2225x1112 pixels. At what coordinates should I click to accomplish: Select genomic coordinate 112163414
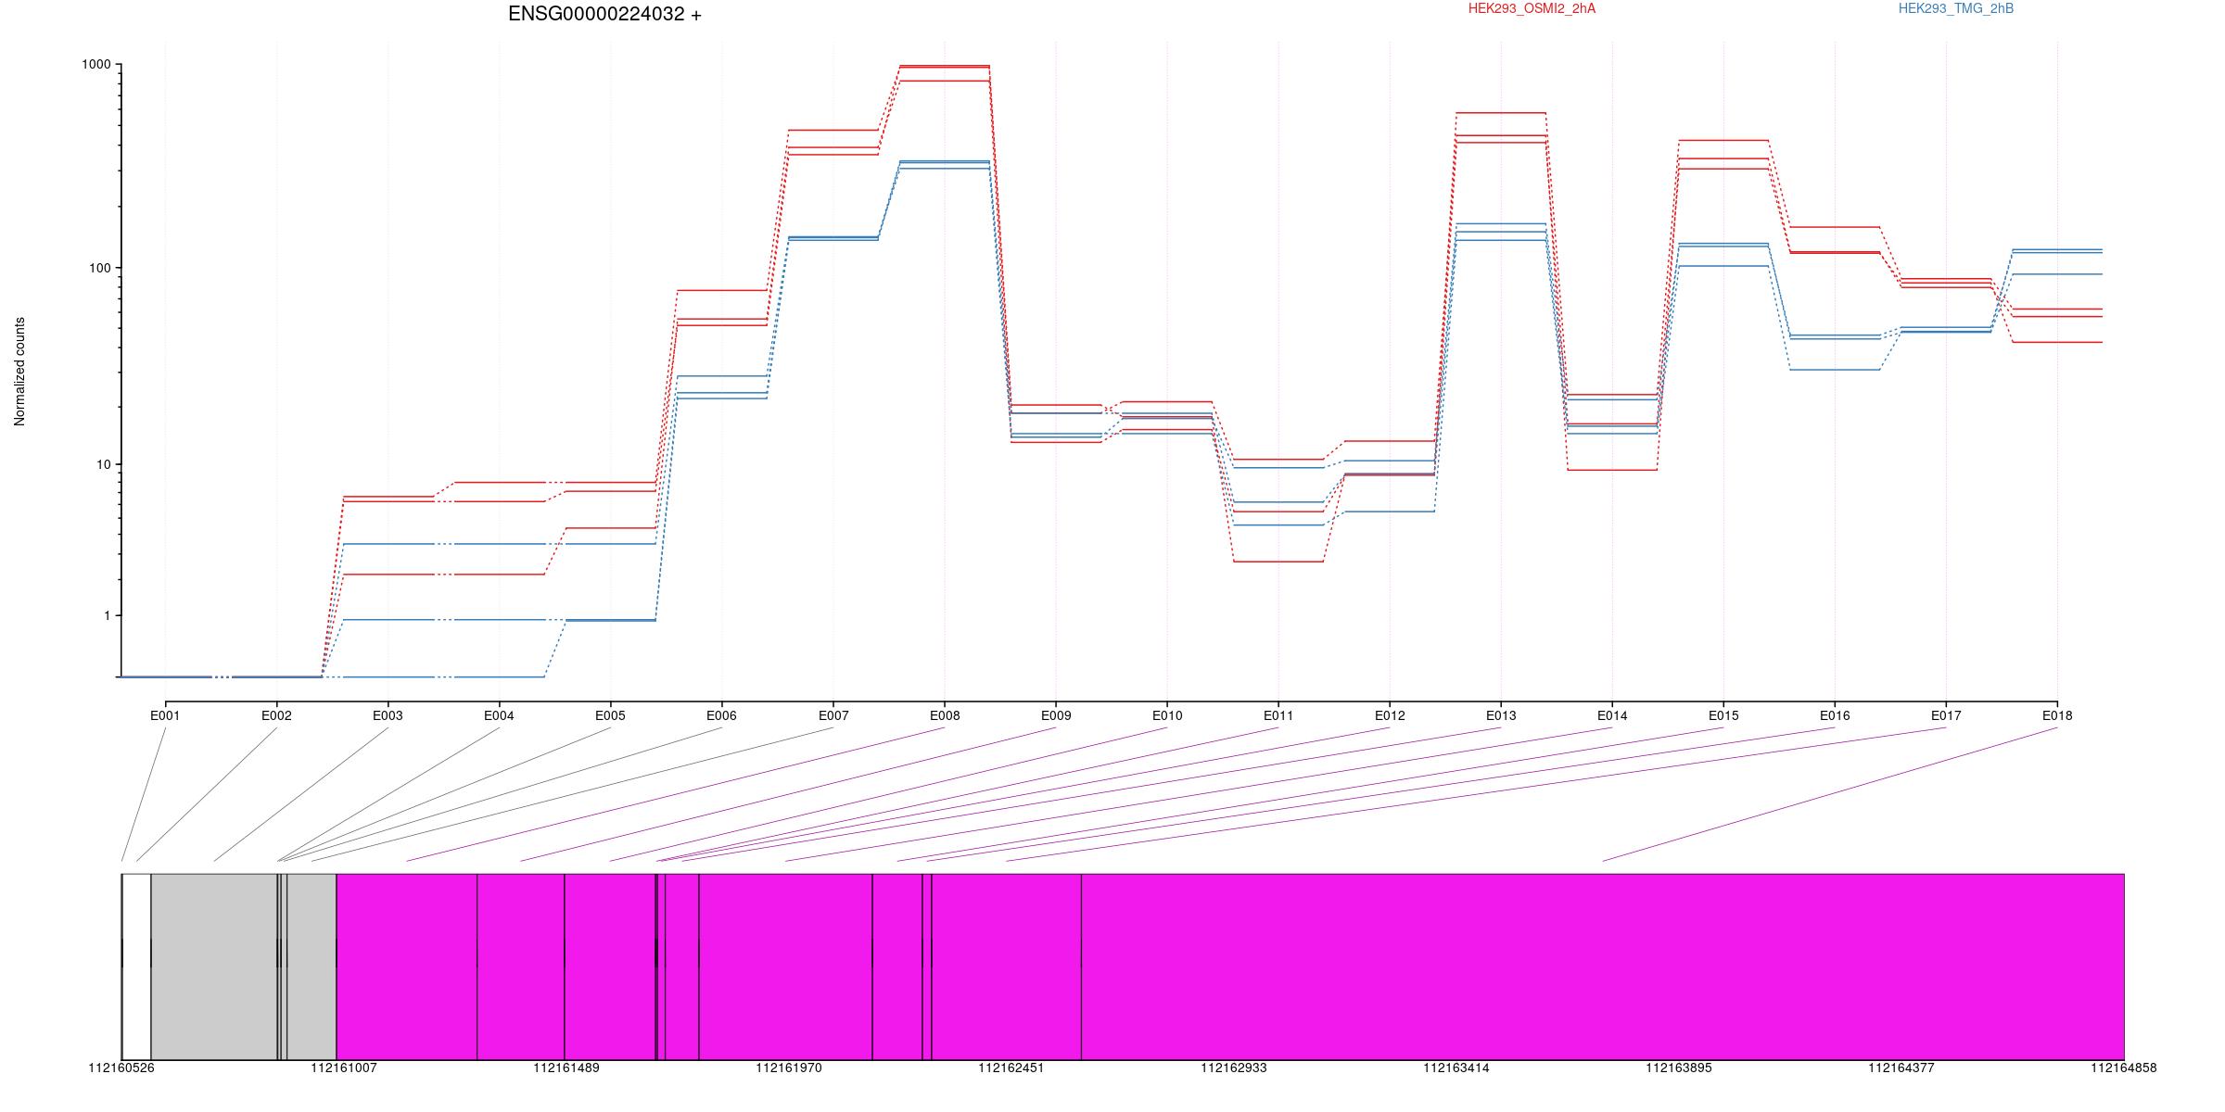point(1456,1068)
